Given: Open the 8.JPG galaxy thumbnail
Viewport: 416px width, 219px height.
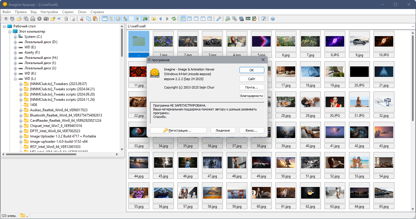Looking at the screenshot, I should (x=335, y=41).
